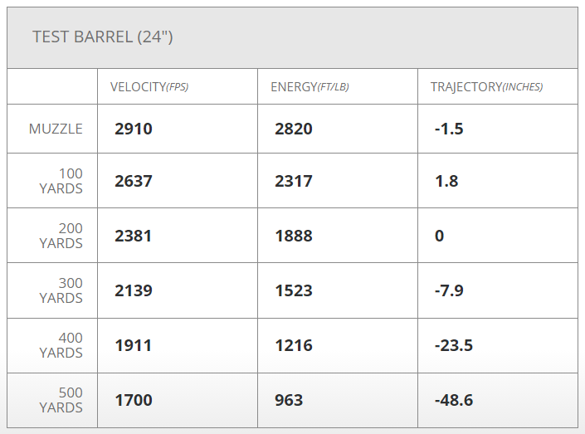Click the muzzle trajectory value -1.5
The height and width of the screenshot is (434, 585).
448,129
